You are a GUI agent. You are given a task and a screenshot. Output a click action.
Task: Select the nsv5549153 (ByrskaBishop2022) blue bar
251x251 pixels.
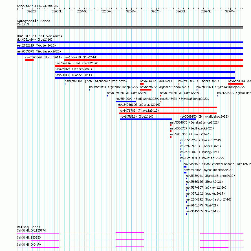click(188, 119)
